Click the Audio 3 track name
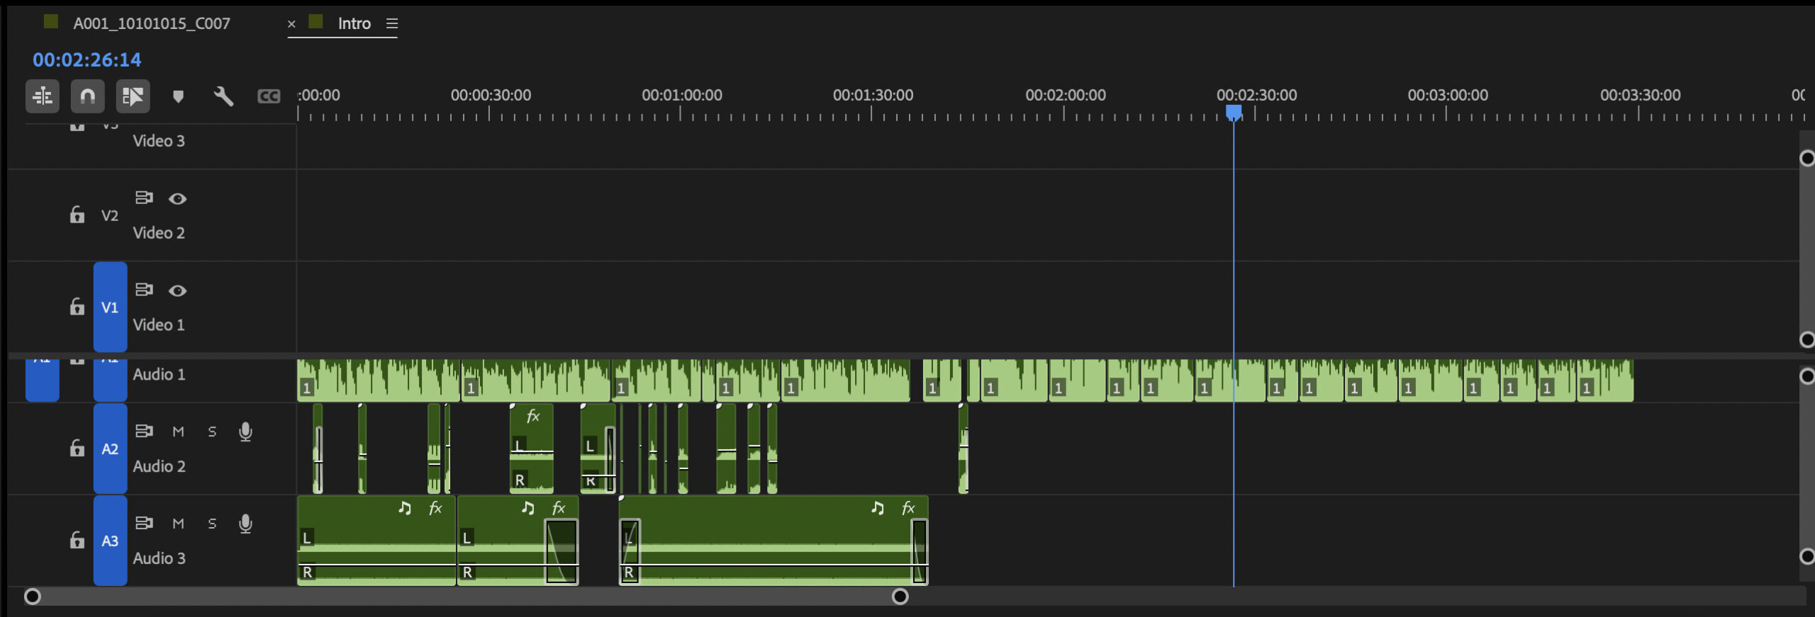 (x=159, y=558)
